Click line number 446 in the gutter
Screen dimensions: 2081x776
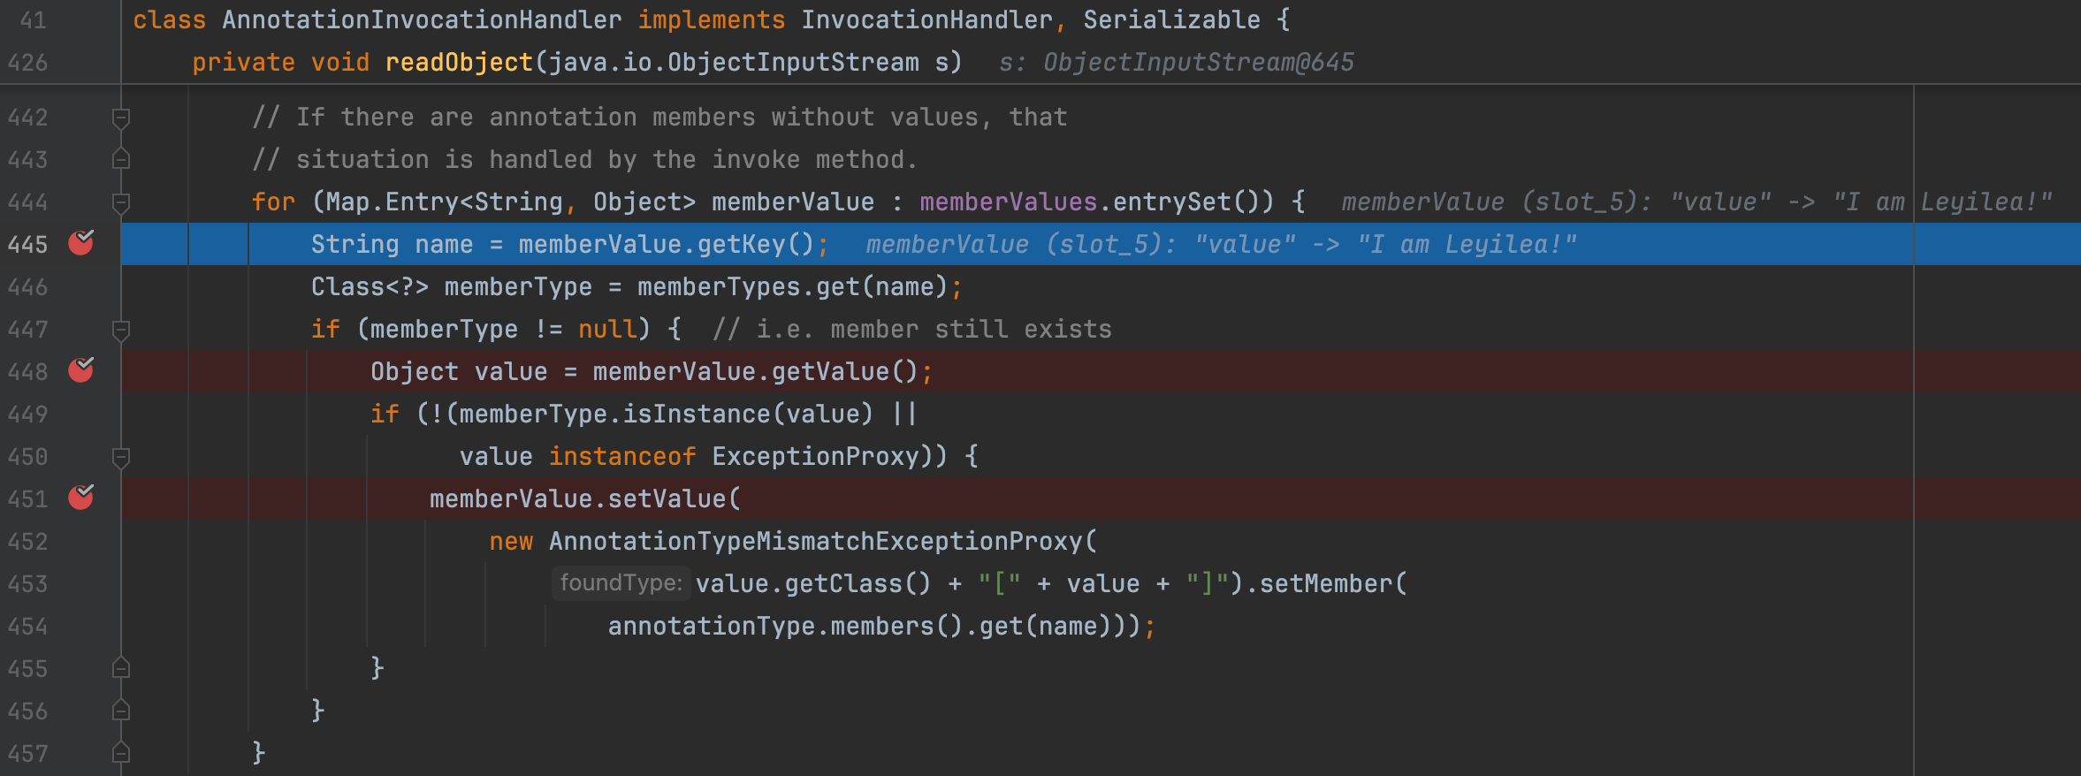[27, 287]
